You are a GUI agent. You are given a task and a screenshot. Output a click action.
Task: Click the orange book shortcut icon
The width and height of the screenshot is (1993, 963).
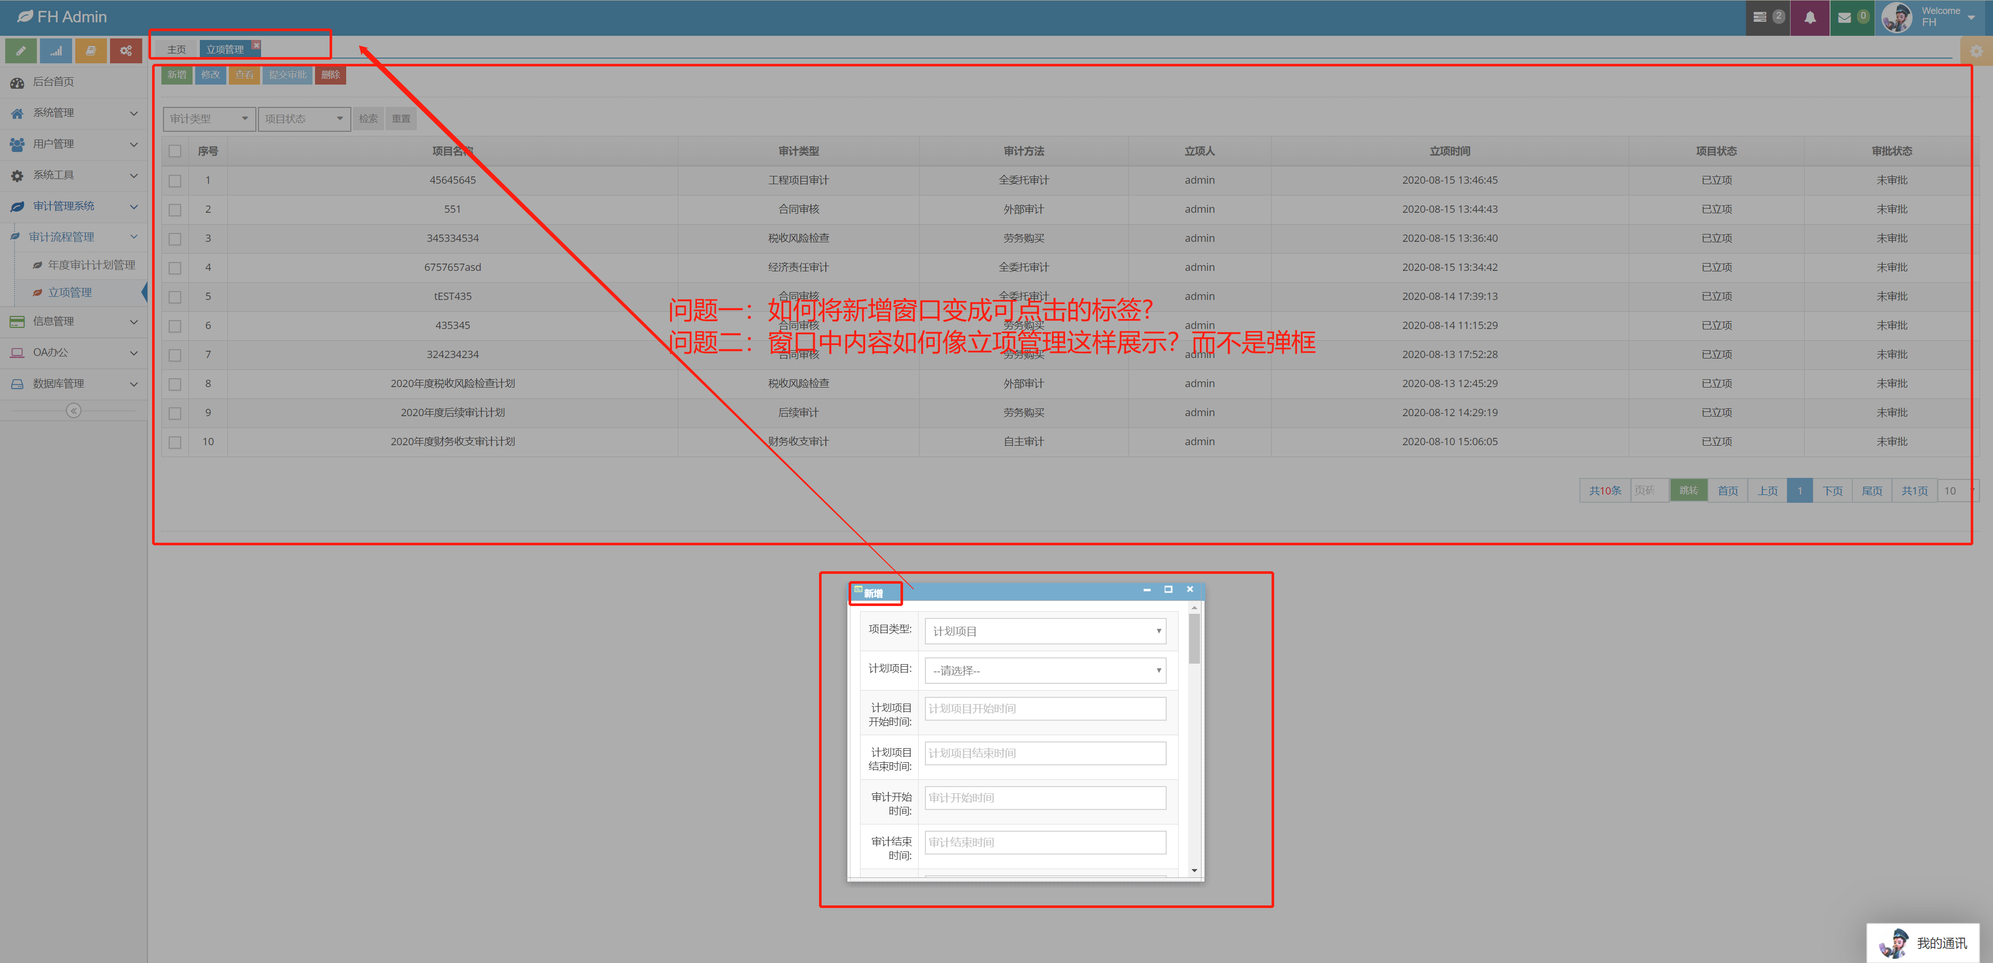pos(90,51)
